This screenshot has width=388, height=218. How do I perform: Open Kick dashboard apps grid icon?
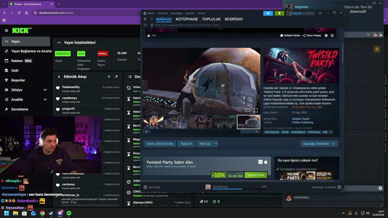[4, 20]
